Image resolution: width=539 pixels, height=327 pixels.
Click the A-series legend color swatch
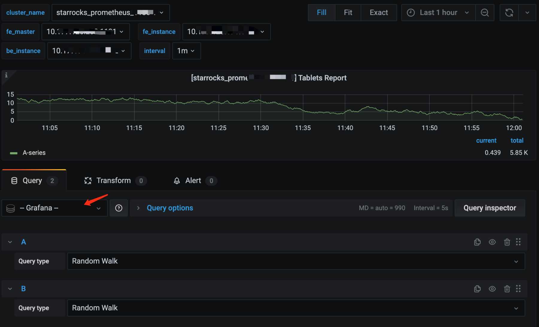(x=14, y=153)
